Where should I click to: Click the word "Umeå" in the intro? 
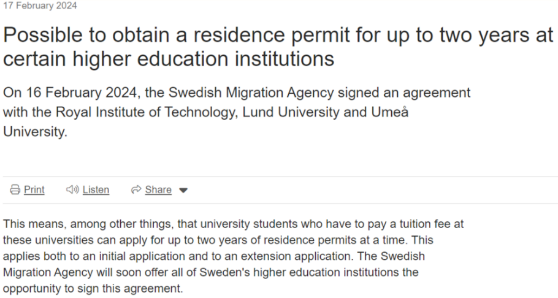(389, 112)
